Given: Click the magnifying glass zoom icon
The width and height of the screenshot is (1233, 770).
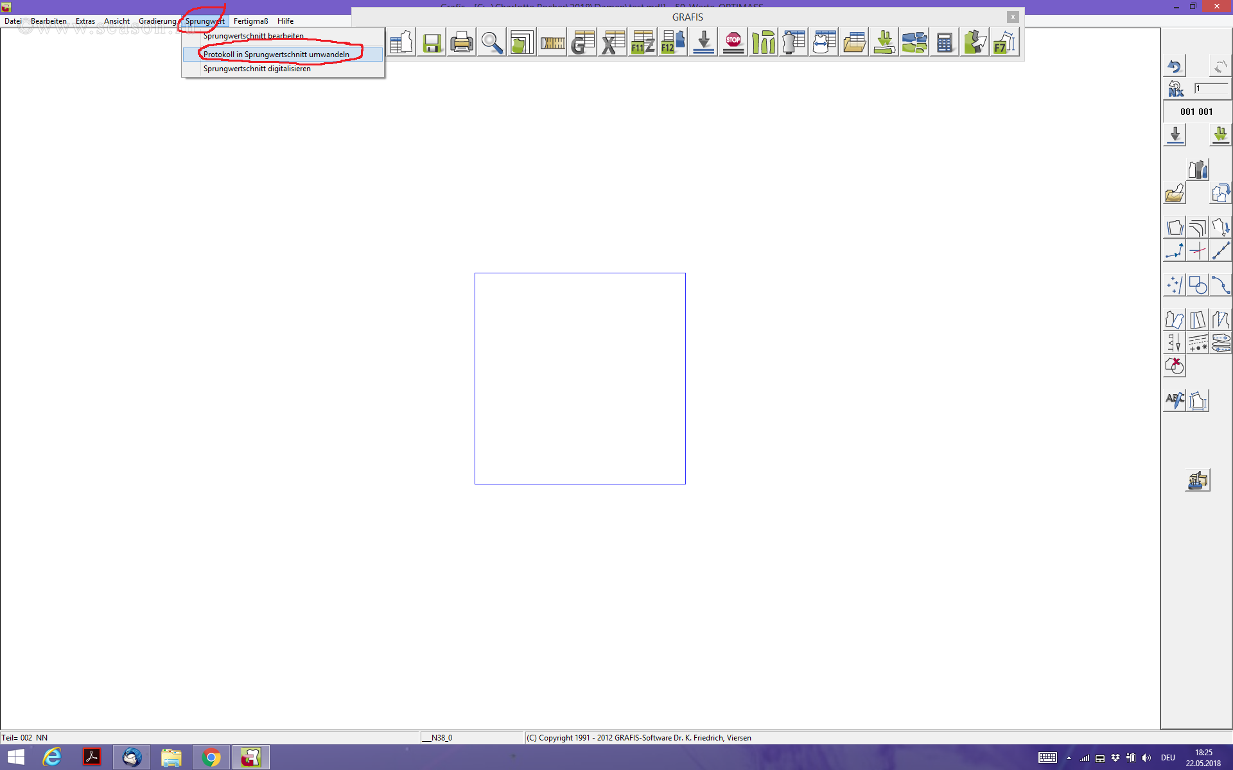Looking at the screenshot, I should coord(491,43).
